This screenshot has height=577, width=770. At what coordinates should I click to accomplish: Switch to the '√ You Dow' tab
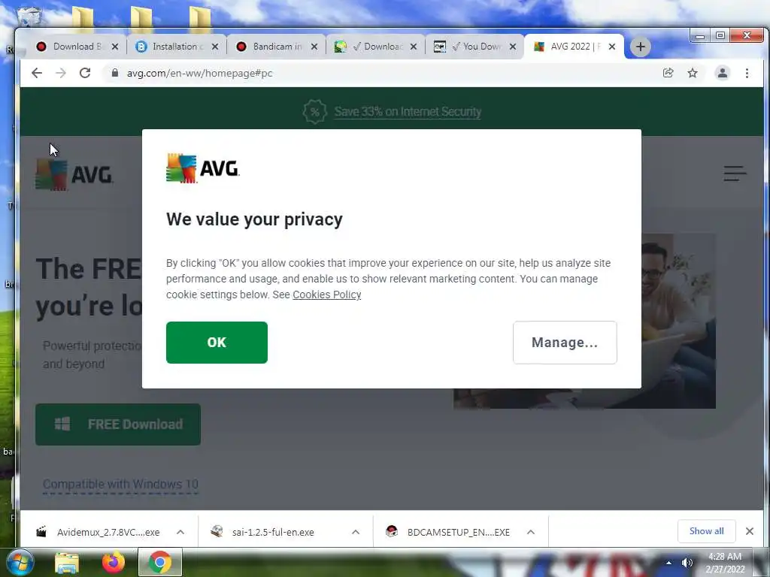point(474,47)
